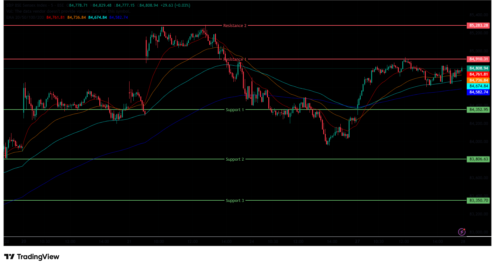Viewport: 495px width, 267px height.
Task: Click the Resistance 2 line label
Action: [235, 26]
